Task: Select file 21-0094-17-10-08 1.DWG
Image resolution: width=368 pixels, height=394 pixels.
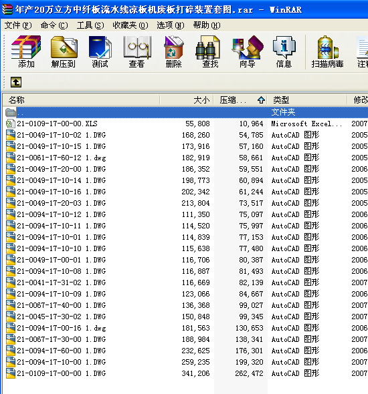Action: coord(62,271)
